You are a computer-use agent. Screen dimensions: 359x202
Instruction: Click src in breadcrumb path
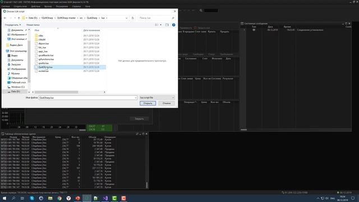[81, 18]
